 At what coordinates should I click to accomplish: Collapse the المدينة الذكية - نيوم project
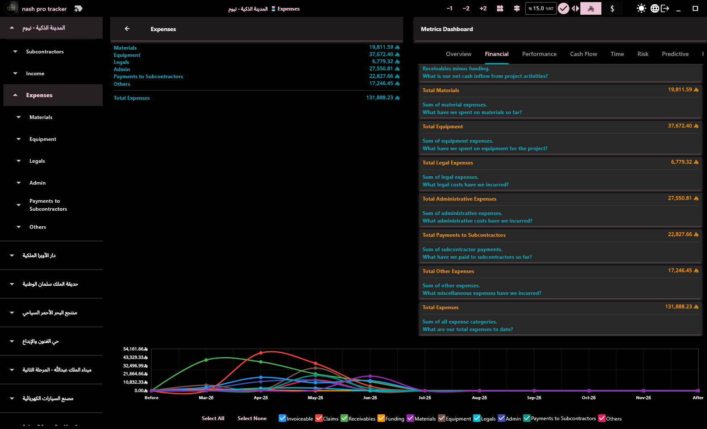12,28
